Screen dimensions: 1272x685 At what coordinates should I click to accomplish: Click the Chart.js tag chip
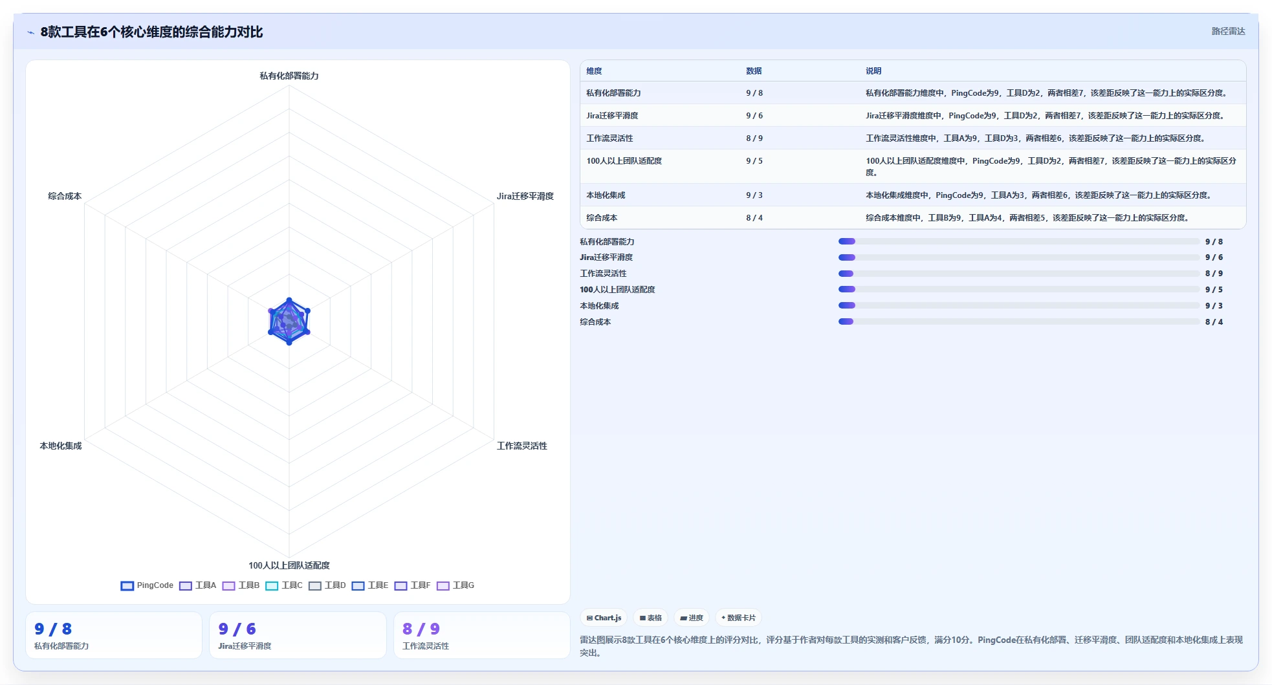pyautogui.click(x=604, y=618)
